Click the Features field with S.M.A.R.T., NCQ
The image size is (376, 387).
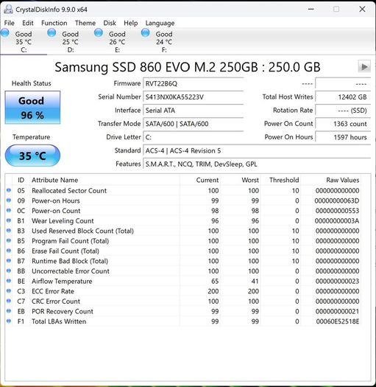[x=257, y=164]
